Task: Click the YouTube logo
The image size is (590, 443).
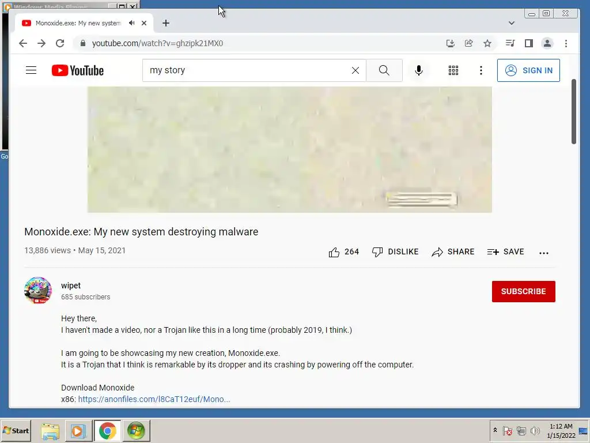Action: [x=78, y=70]
